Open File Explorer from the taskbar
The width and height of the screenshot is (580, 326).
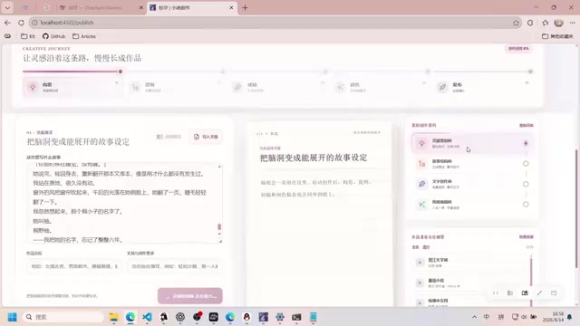tap(113, 317)
